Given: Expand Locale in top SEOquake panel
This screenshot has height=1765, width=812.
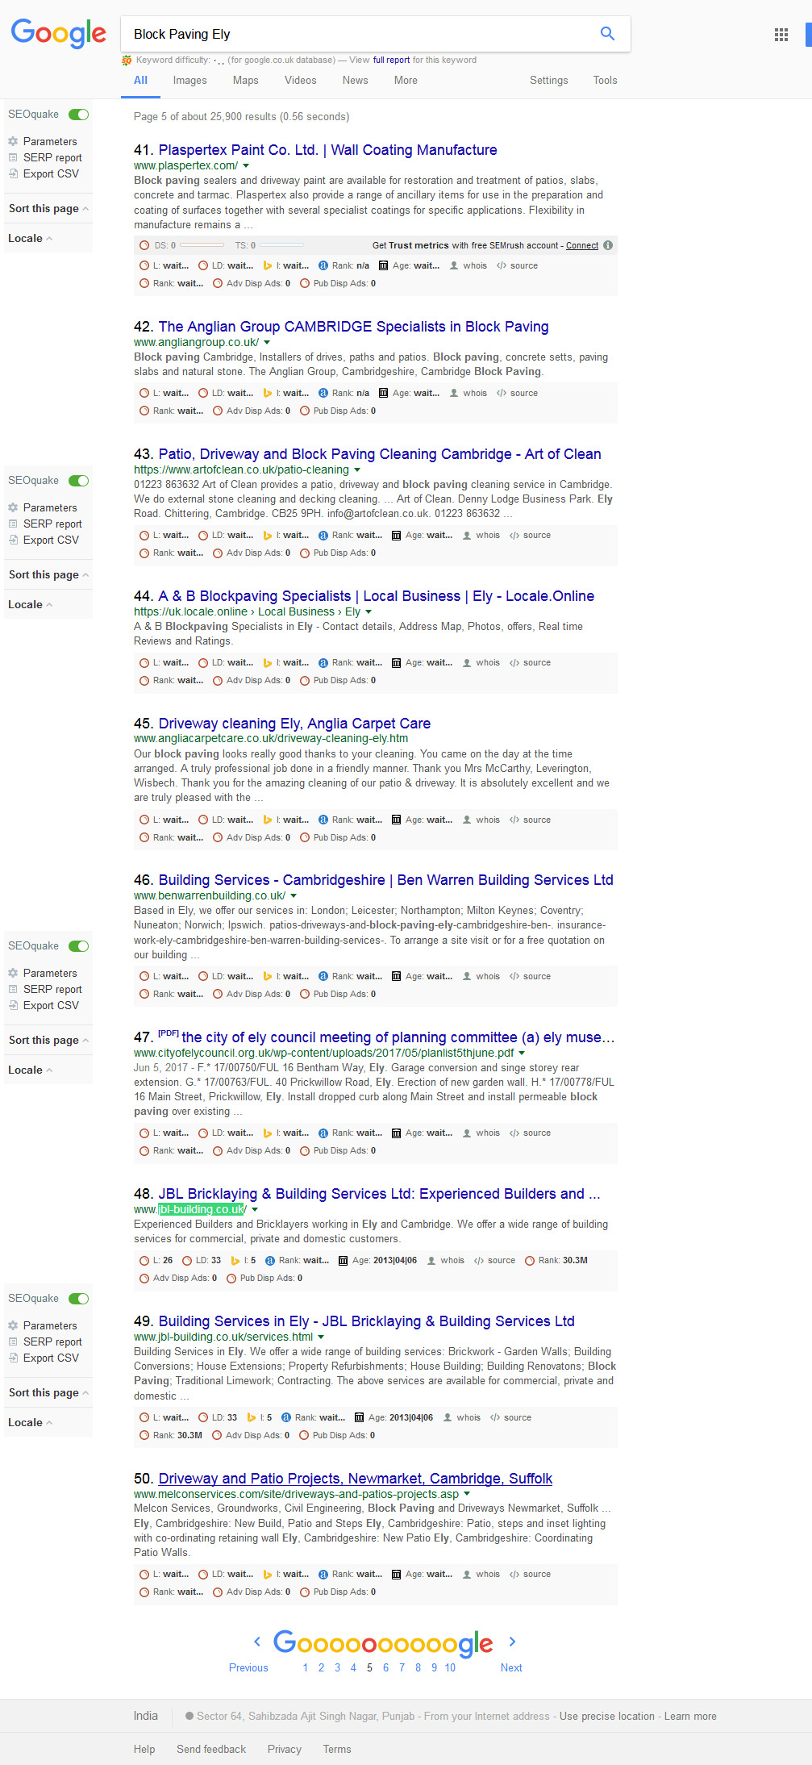Looking at the screenshot, I should coord(31,238).
